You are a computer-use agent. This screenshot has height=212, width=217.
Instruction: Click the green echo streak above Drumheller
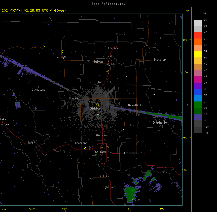tap(164, 115)
